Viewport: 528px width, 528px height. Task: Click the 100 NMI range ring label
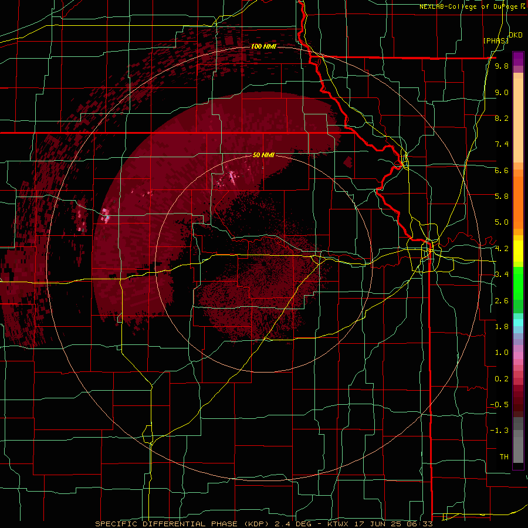point(263,46)
